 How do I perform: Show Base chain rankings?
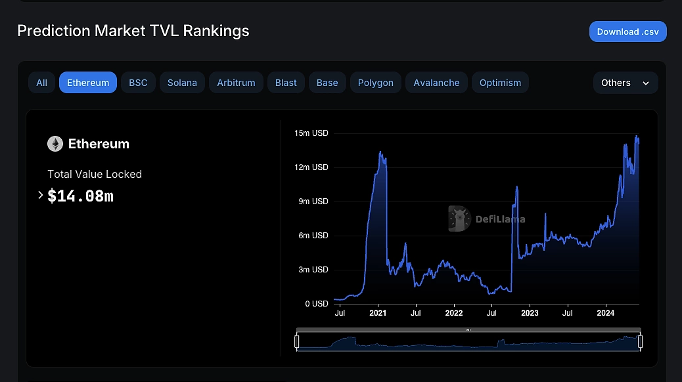pyautogui.click(x=327, y=83)
